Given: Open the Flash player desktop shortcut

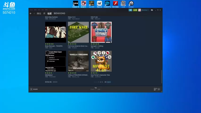Looking at the screenshot, I should [x=115, y=4].
